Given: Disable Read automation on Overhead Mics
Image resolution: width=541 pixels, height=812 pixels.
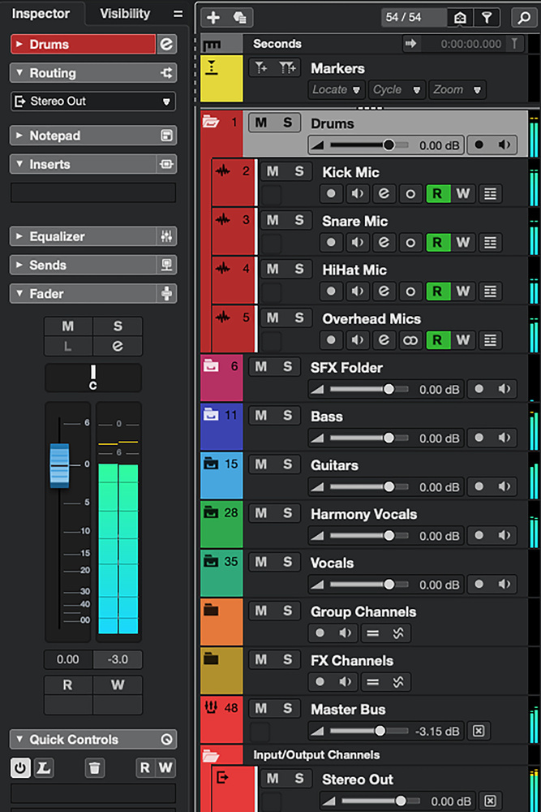Looking at the screenshot, I should (x=437, y=340).
